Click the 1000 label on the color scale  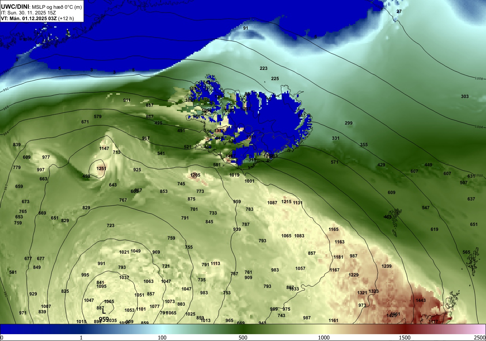[x=323, y=338]
